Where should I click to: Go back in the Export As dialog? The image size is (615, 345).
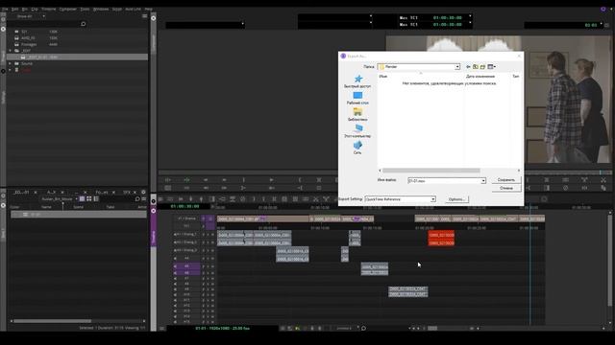pyautogui.click(x=468, y=67)
